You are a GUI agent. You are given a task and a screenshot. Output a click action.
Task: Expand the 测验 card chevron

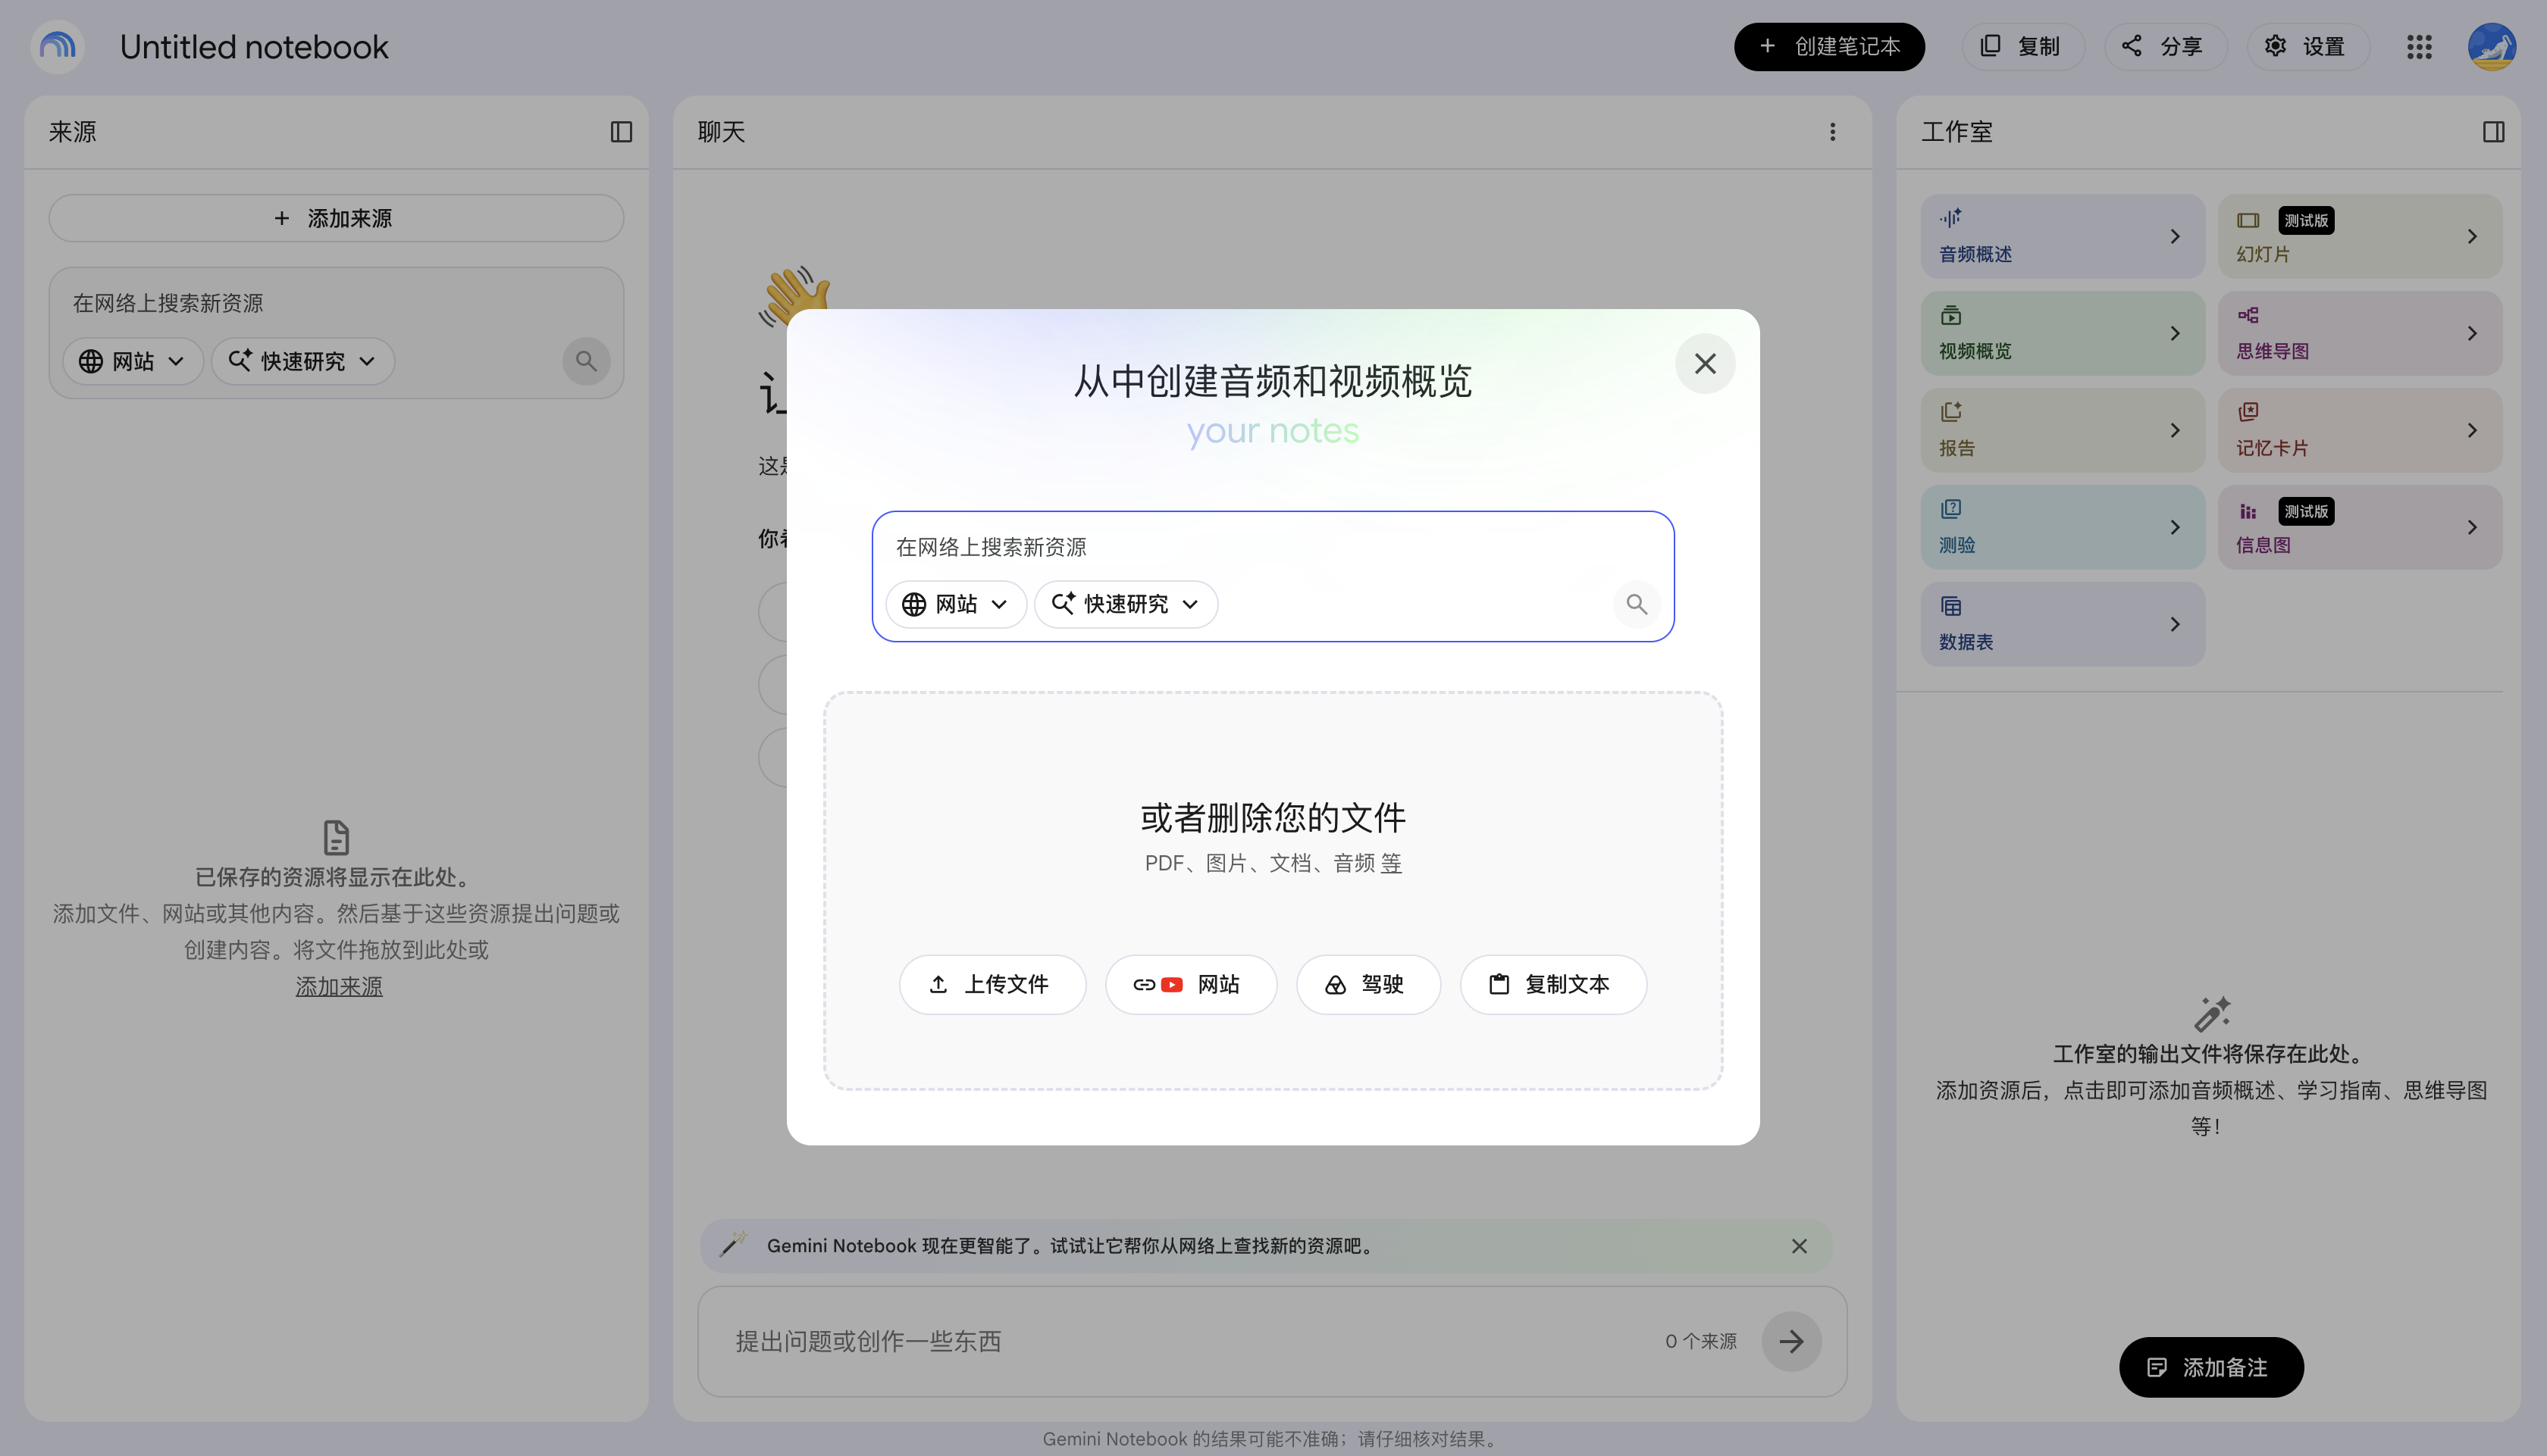(2175, 527)
